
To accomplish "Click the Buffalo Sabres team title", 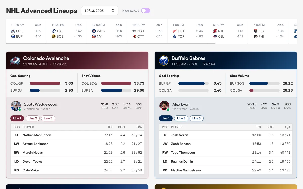I will tap(188, 58).
